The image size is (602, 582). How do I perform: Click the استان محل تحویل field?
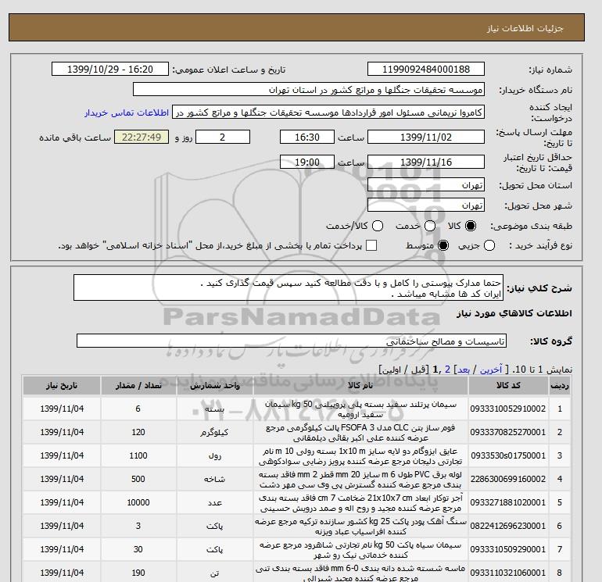426,185
